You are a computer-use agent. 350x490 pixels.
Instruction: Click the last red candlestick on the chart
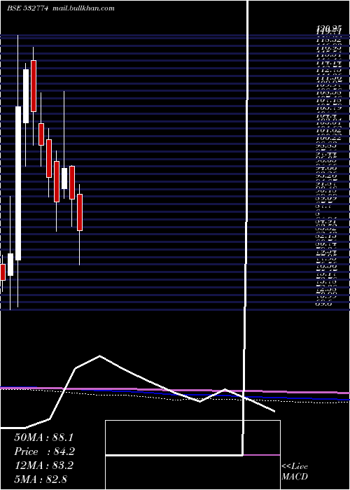pos(80,213)
